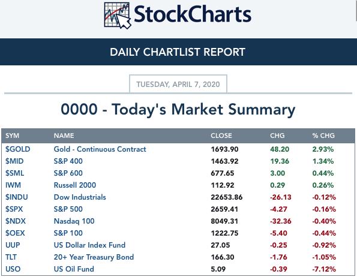
Task: Click the 20+ Year Treasury Bond link
Action: pos(94,257)
